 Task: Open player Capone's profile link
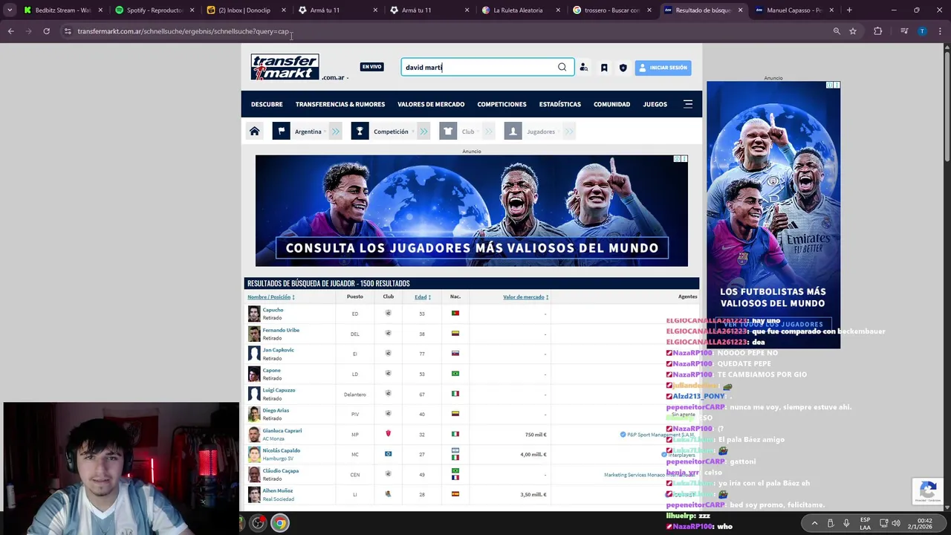pos(271,370)
